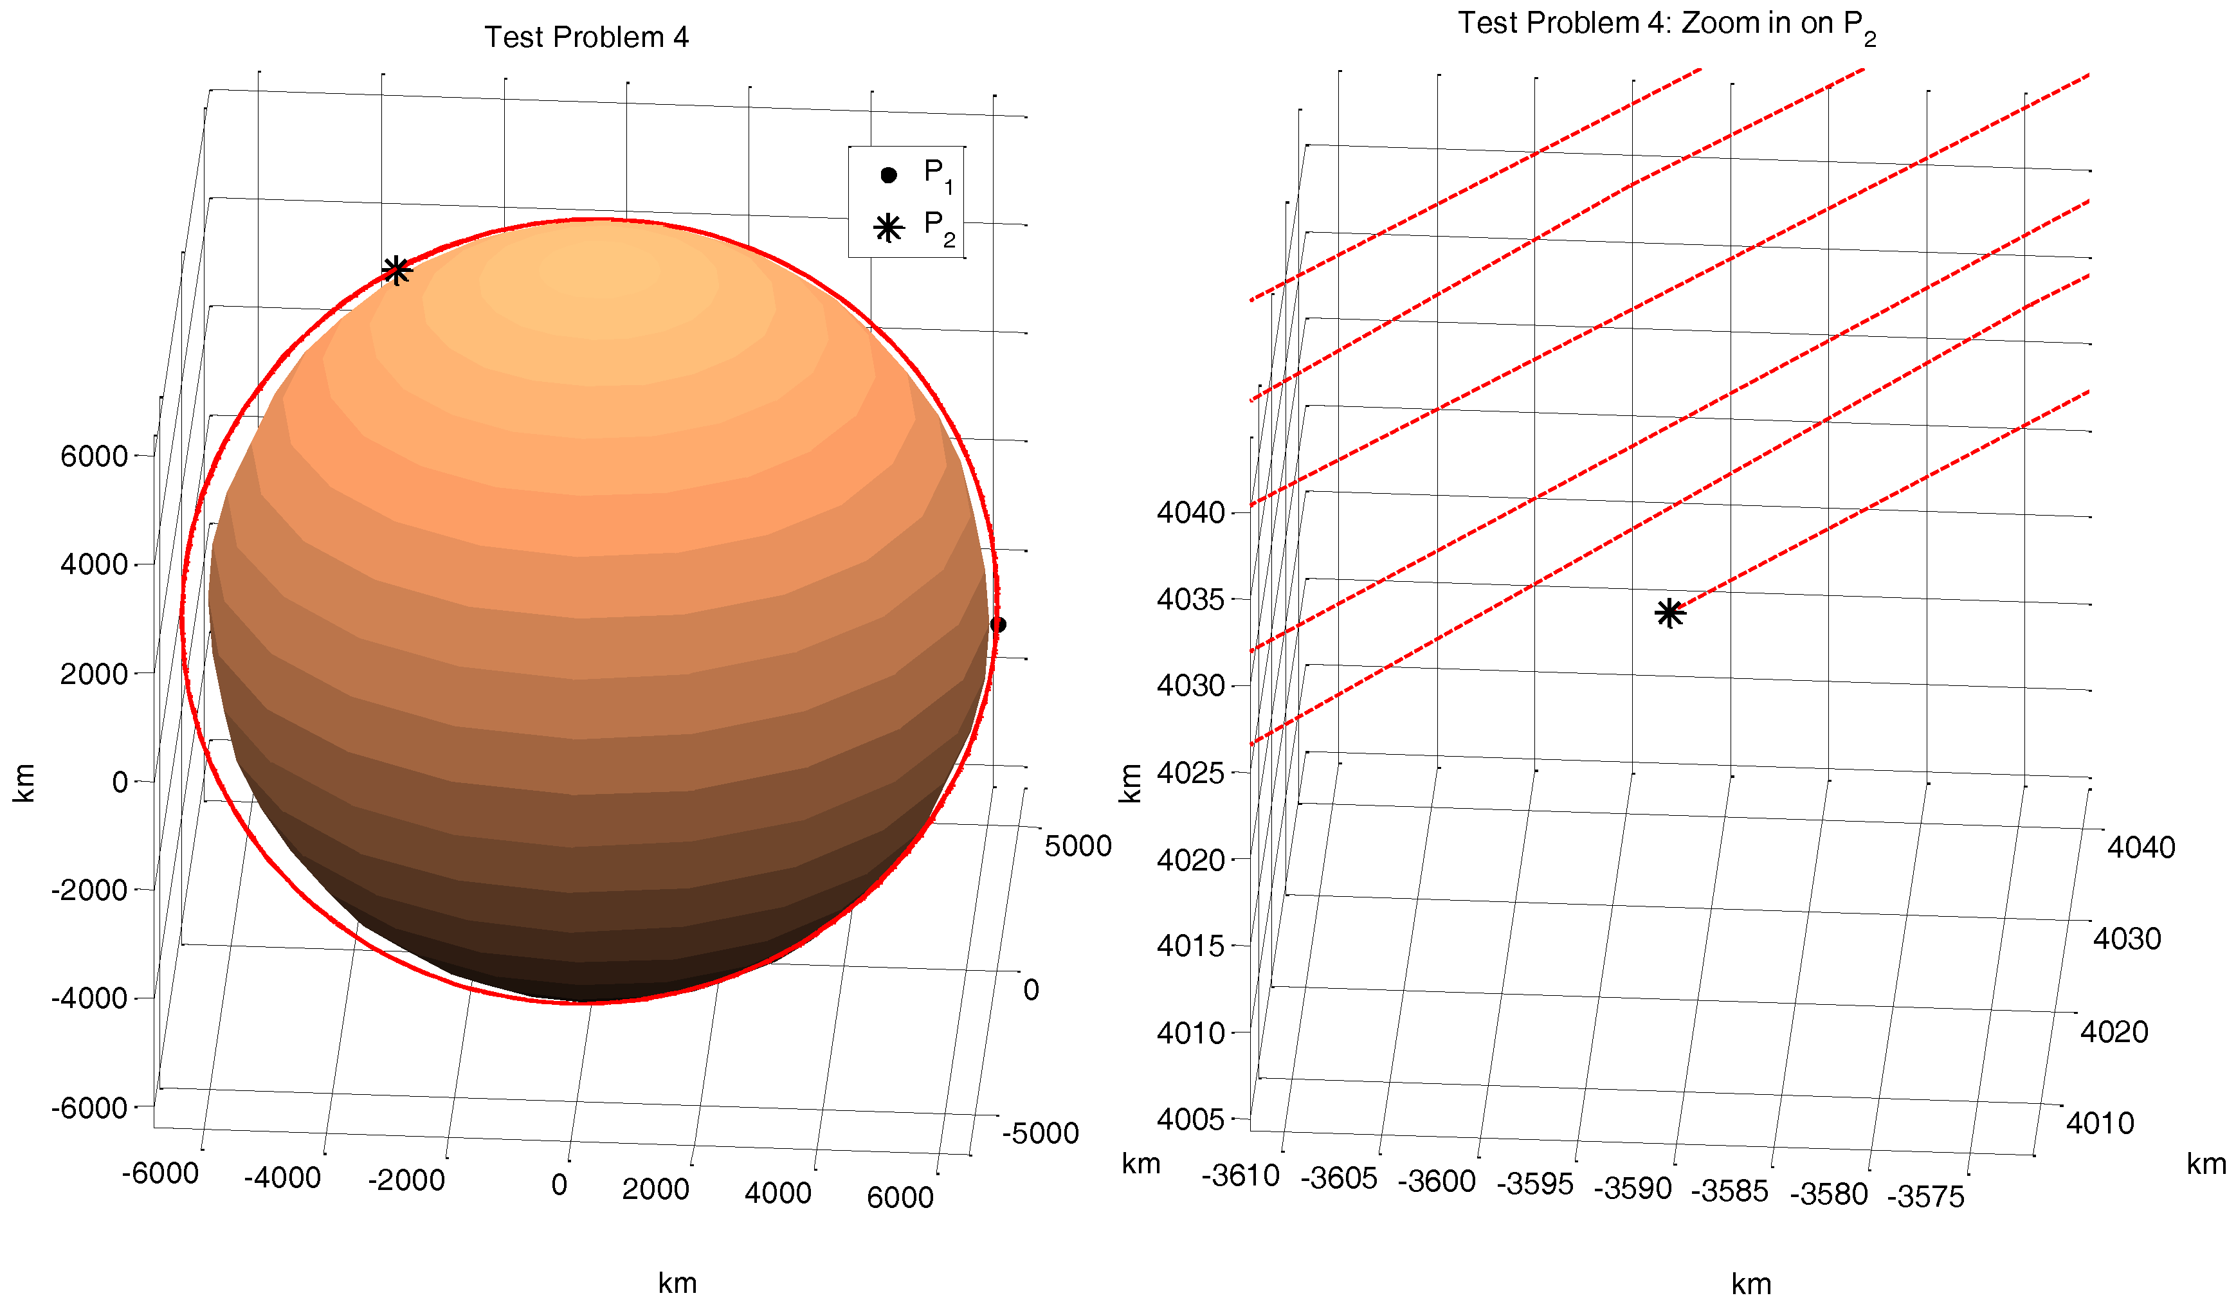Click the -5000 tick on left depth axis
The height and width of the screenshot is (1307, 2236).
point(1040,1133)
